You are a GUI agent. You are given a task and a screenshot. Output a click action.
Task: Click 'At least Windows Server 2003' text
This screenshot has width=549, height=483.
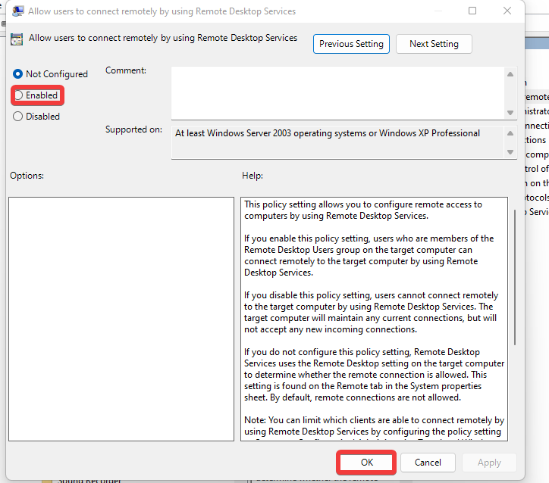tap(328, 133)
